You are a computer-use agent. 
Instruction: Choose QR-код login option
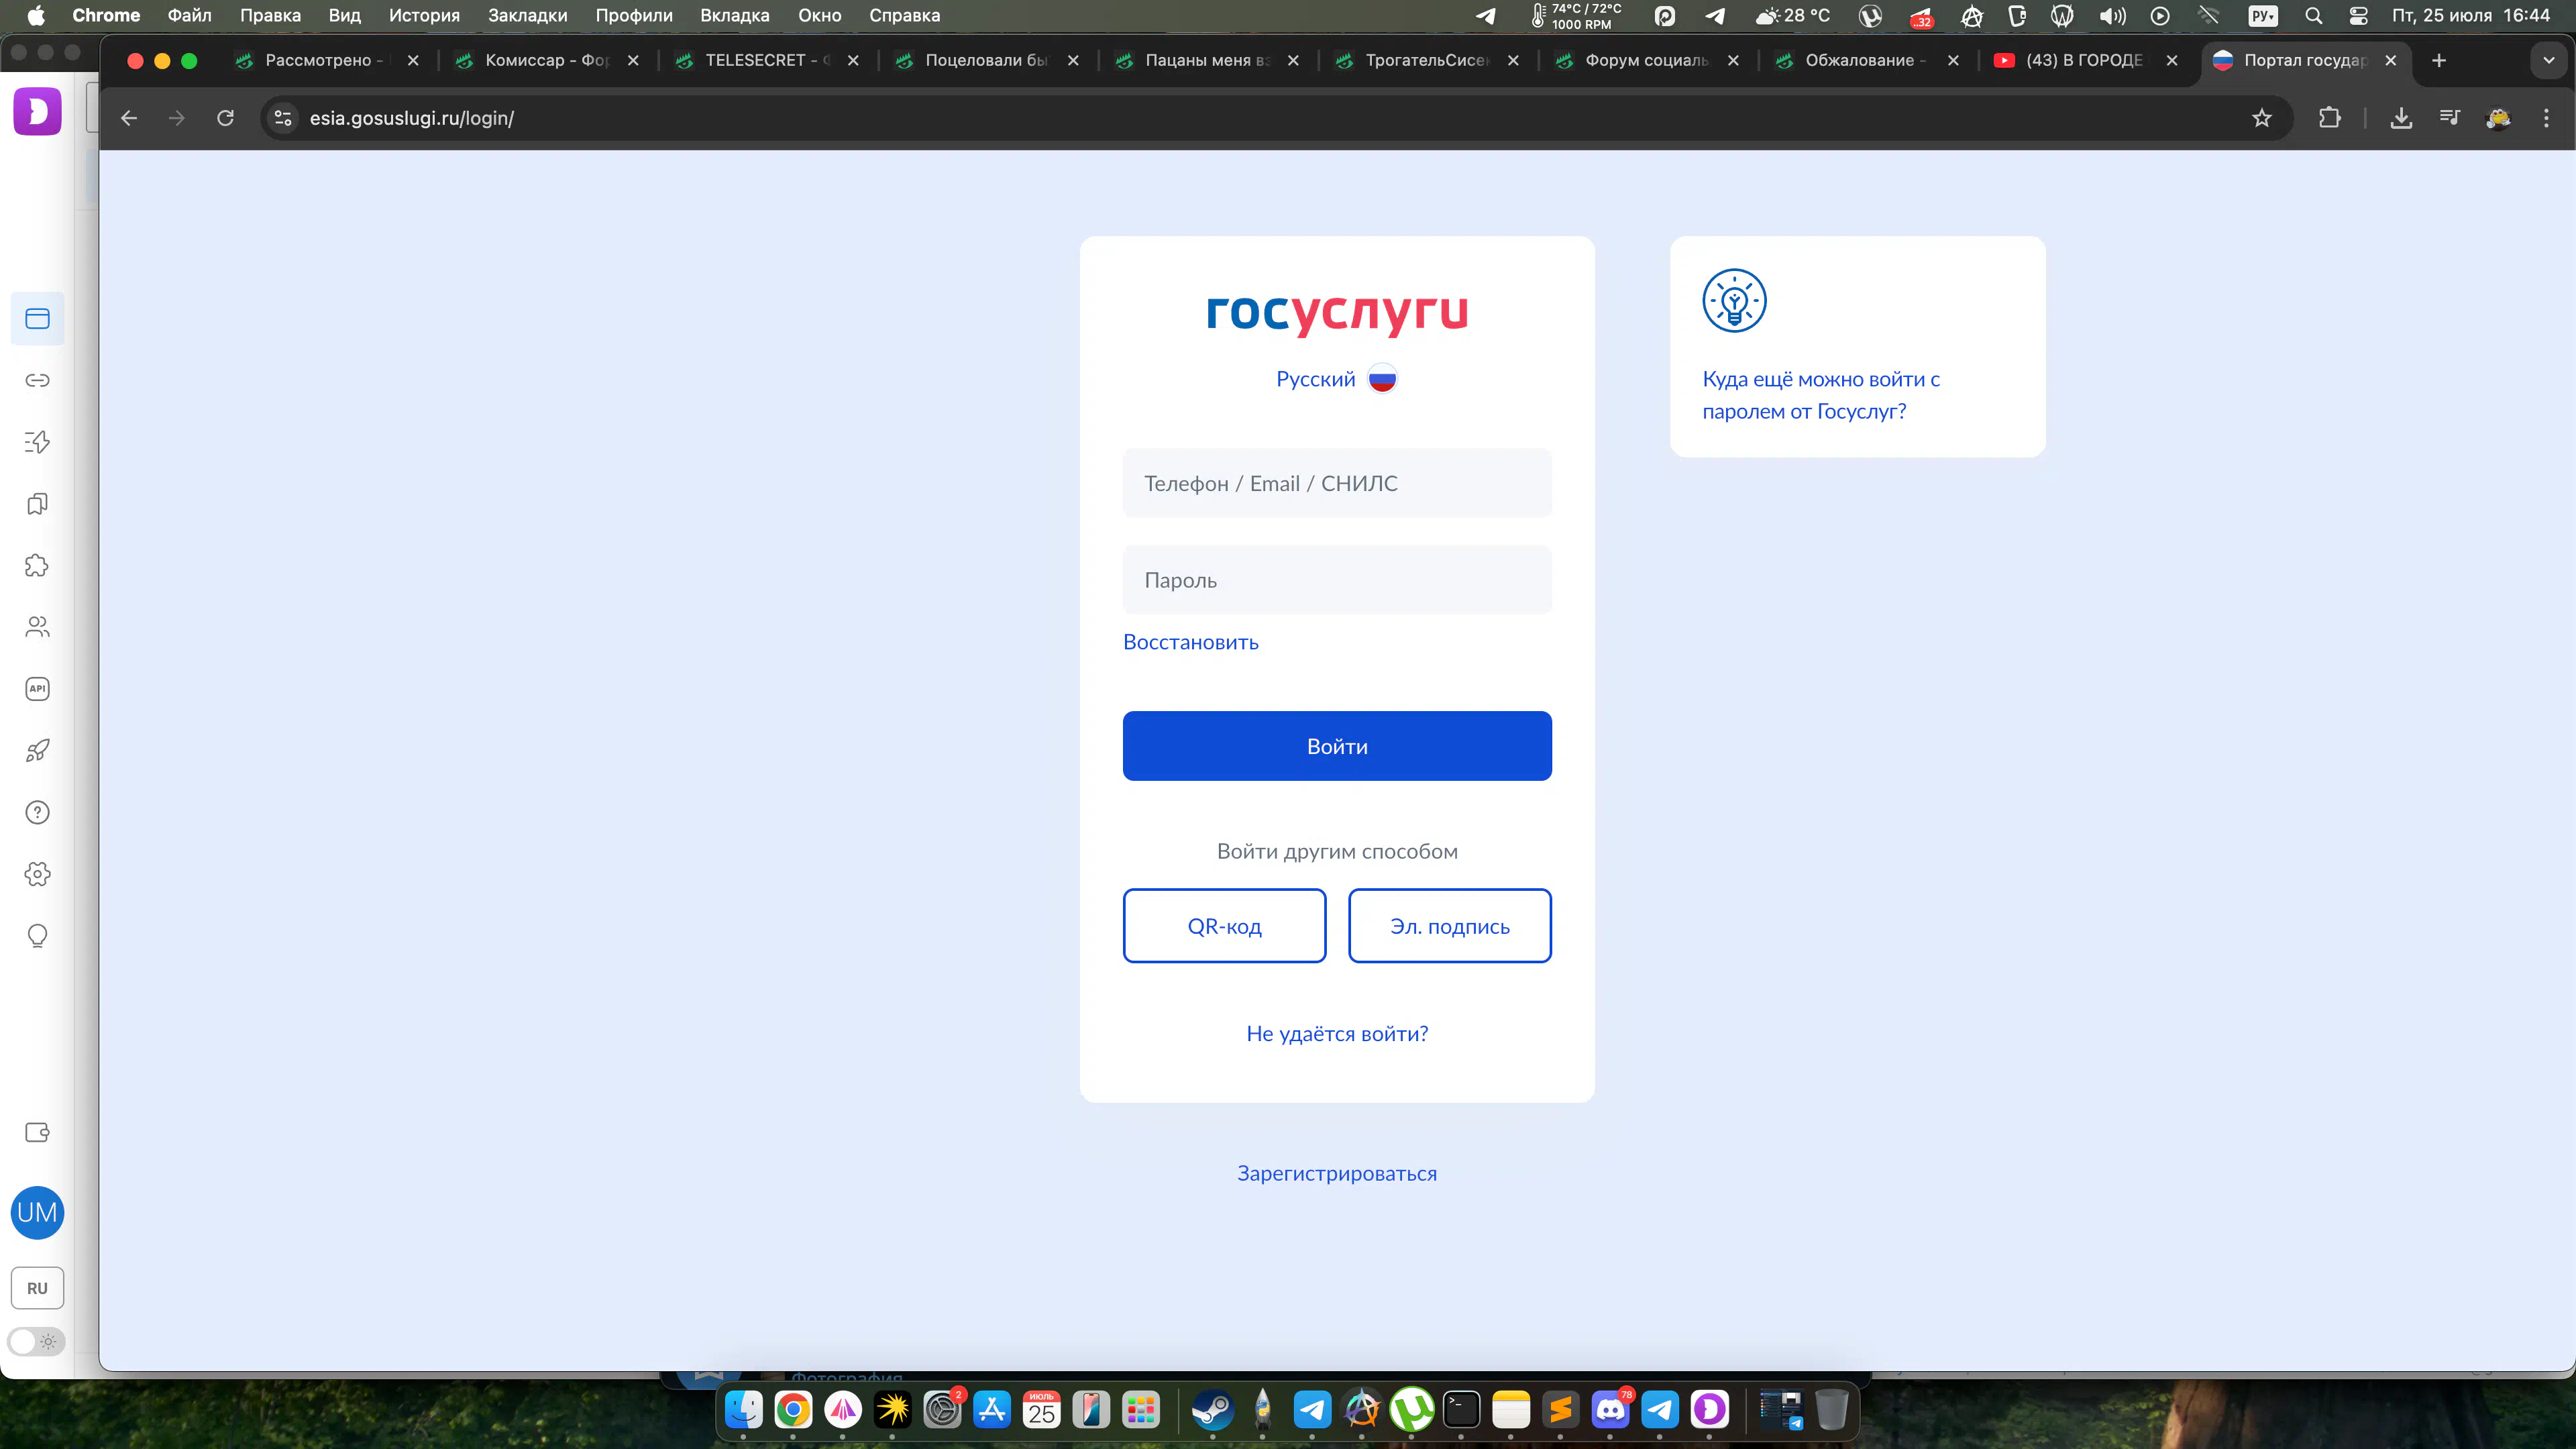click(1224, 926)
